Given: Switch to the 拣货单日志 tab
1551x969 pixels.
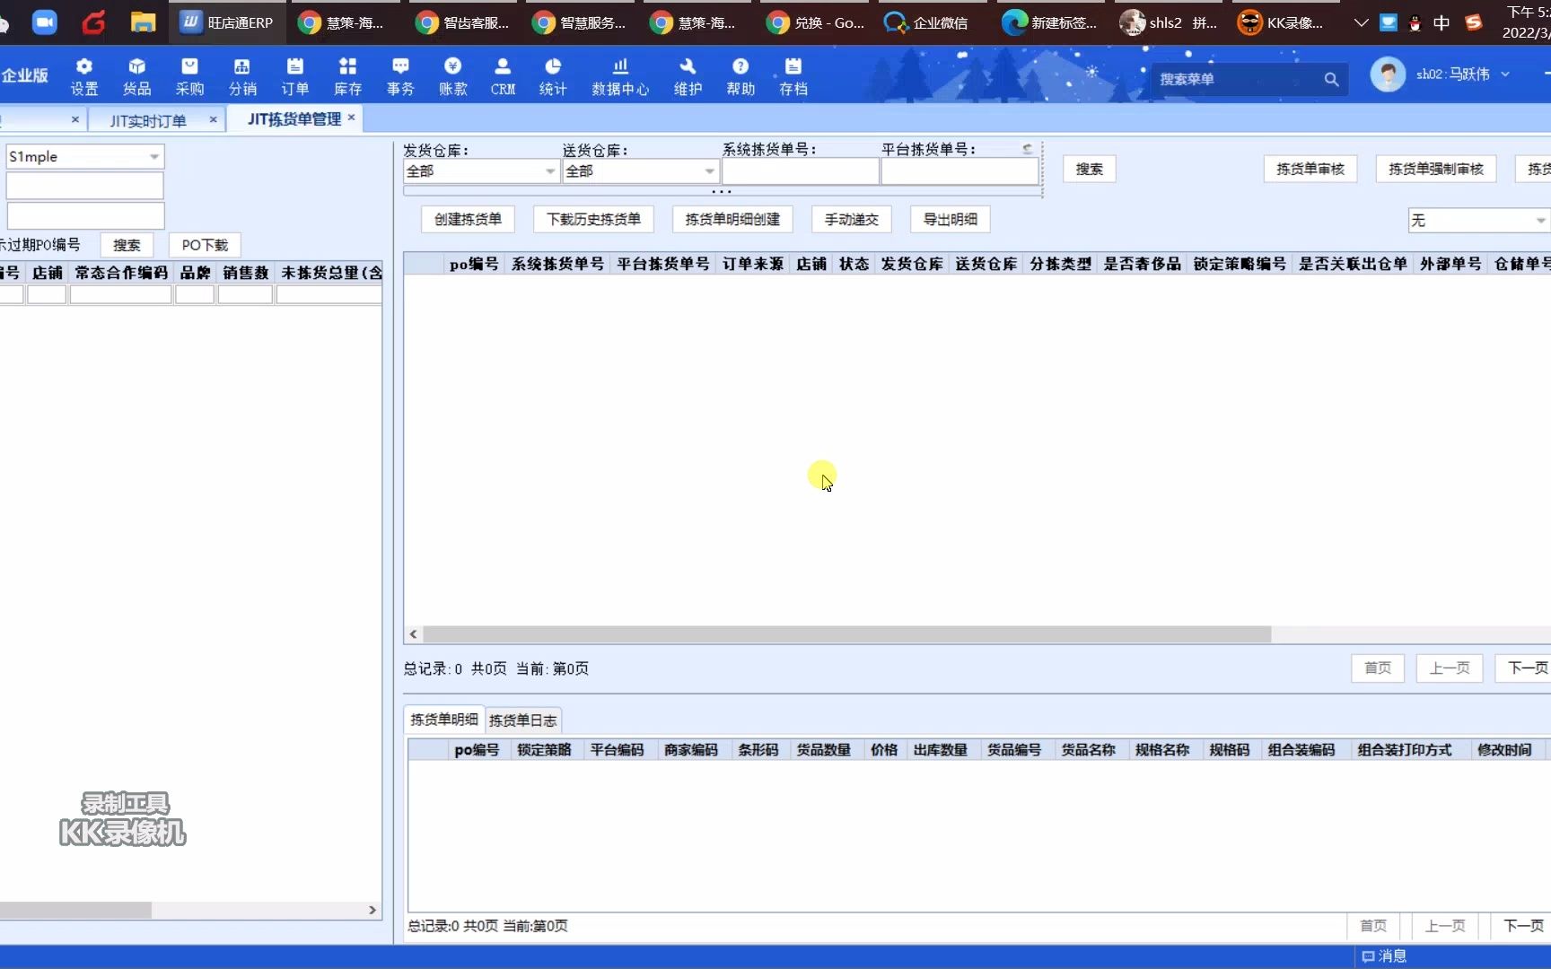Looking at the screenshot, I should [522, 720].
